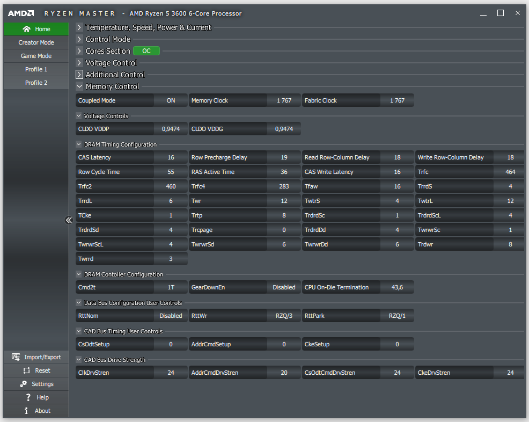Collapse sidebar with double-chevron icon

pyautogui.click(x=69, y=220)
